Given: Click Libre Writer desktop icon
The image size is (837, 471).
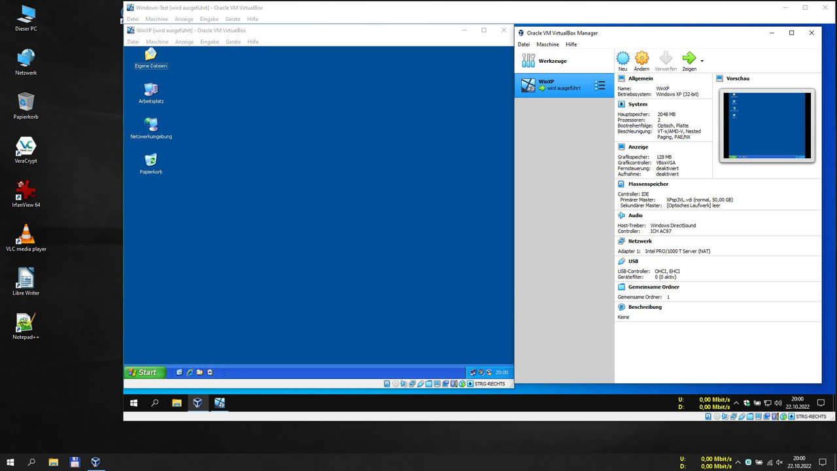Looking at the screenshot, I should click(26, 282).
